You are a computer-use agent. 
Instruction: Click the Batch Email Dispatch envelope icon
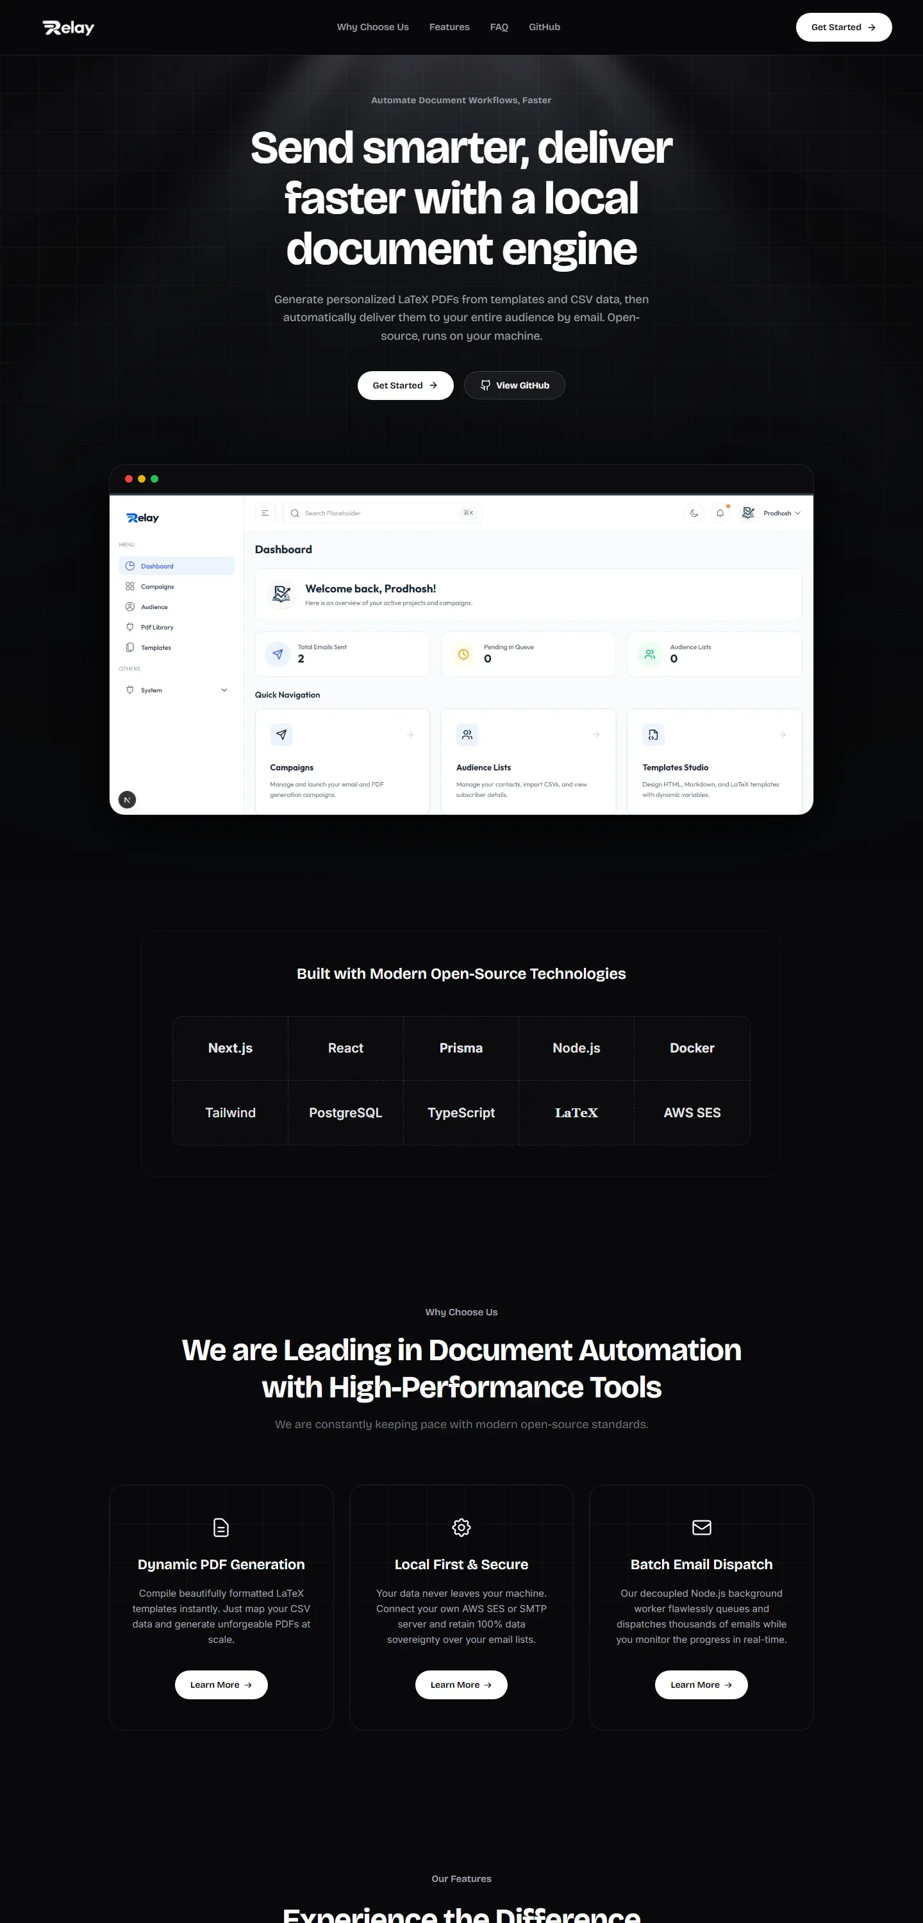tap(702, 1528)
